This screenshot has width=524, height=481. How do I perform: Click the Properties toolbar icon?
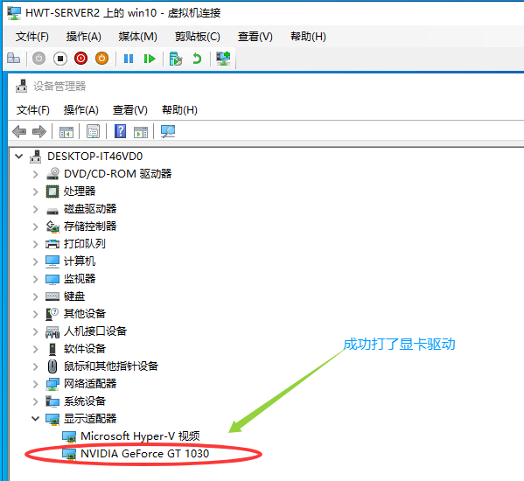point(94,131)
